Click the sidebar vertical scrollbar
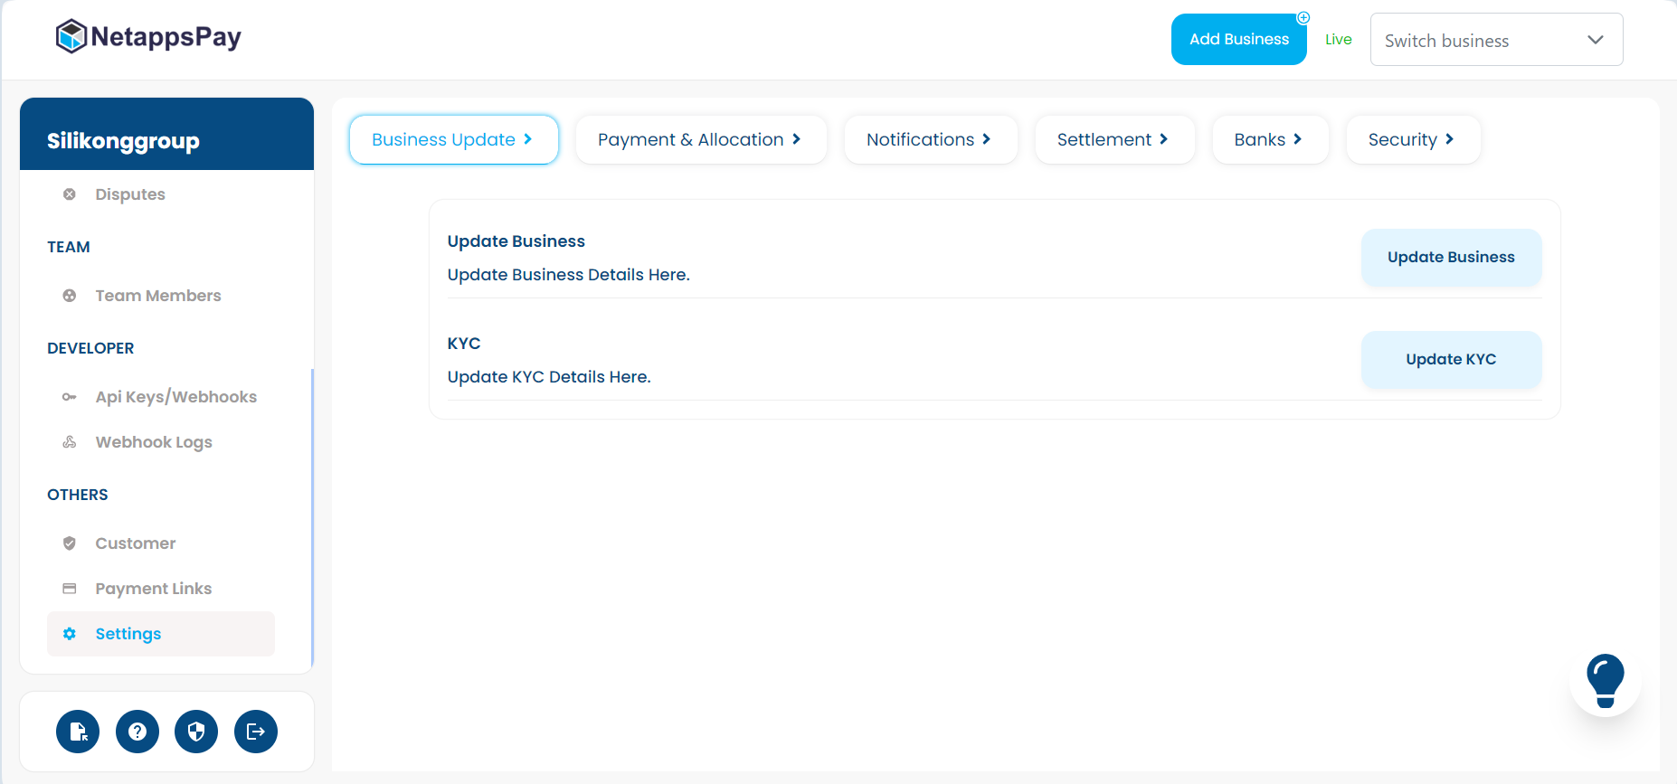Screen dimensions: 1677x784 (312, 516)
